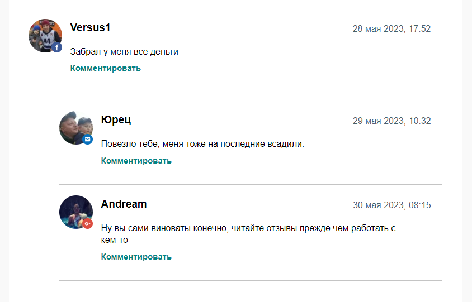This screenshot has width=472, height=302.
Task: Click the divider line below Versus1's comment
Action: pyautogui.click(x=235, y=92)
